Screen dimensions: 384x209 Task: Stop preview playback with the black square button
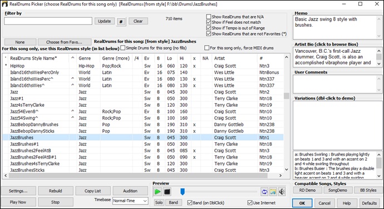point(167,192)
